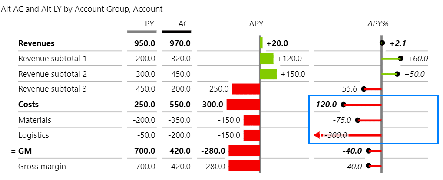Click the -75.0 Materials lollipop dot
Screen dimensions: 443x180
(357, 120)
